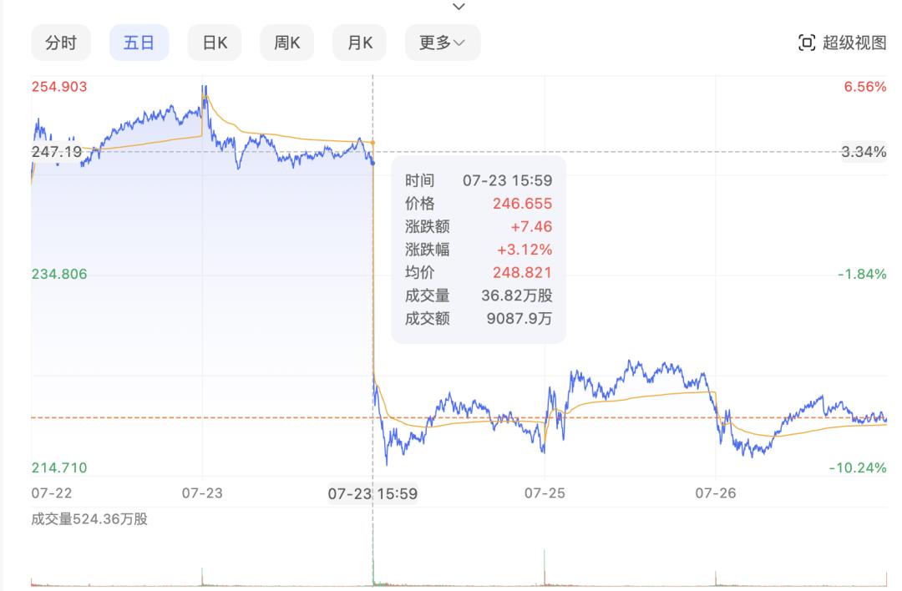
Task: Click the -10.24% percentage axis label
Action: pos(857,467)
